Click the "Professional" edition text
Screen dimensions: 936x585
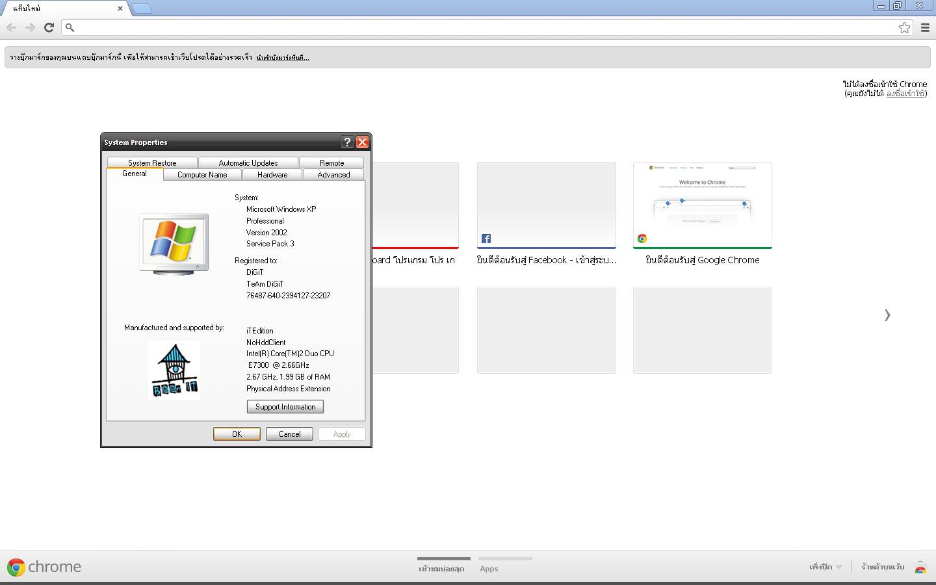pos(265,221)
